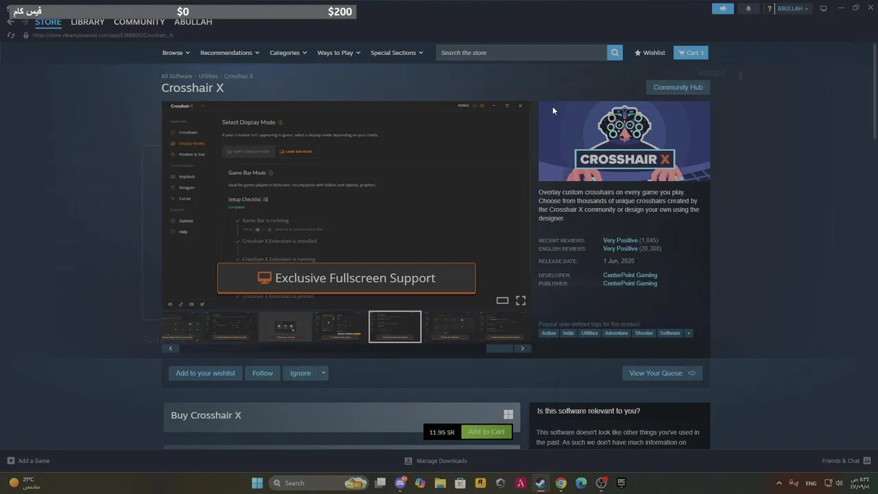Click the Add a Game plus icon
Viewport: 878px width, 494px height.
click(11, 461)
